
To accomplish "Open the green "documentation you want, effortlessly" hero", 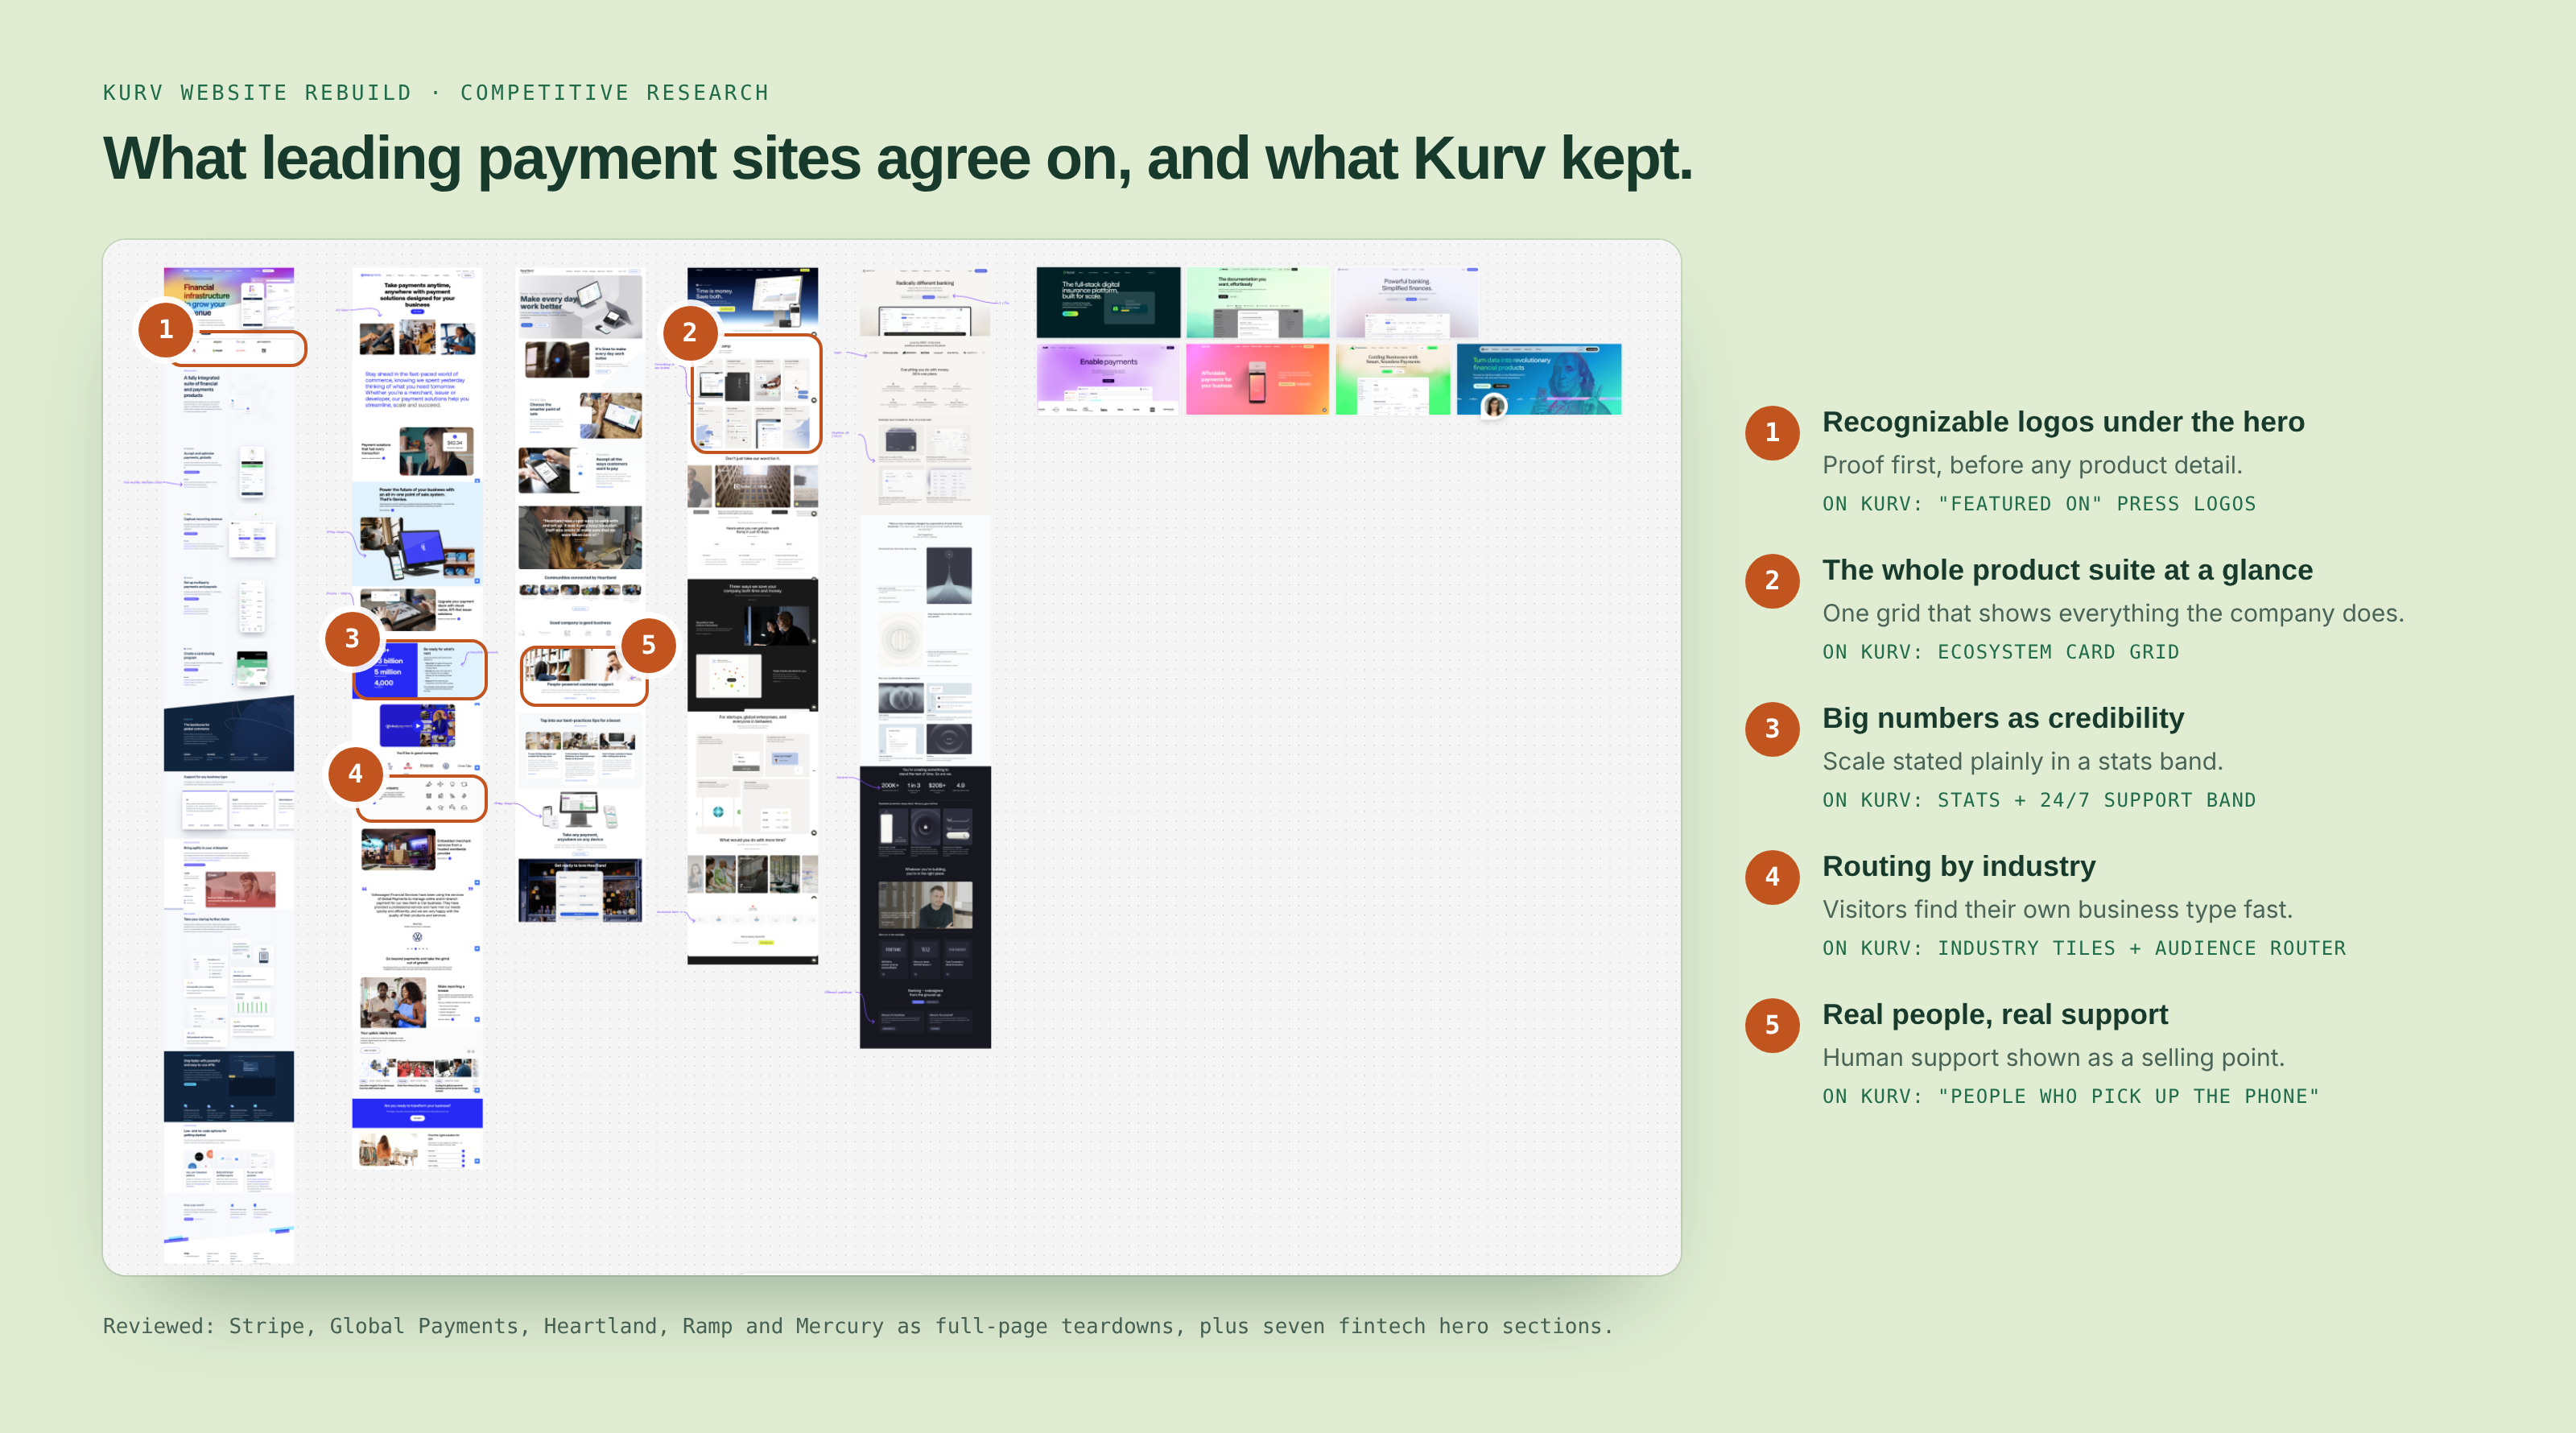I will click(x=1258, y=302).
